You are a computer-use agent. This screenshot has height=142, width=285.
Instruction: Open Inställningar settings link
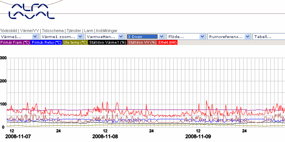(x=107, y=31)
